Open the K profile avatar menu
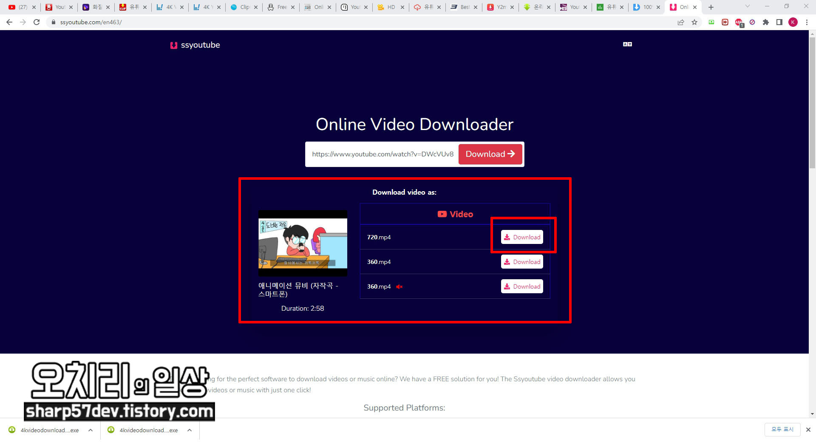 pos(793,22)
